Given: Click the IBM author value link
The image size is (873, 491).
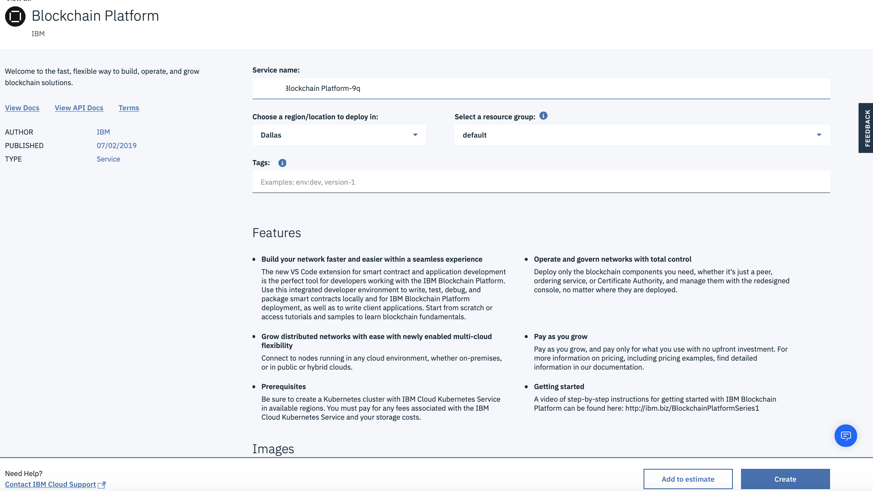Looking at the screenshot, I should point(103,132).
